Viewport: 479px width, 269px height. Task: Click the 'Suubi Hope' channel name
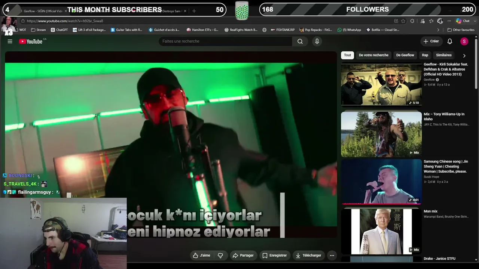click(431, 177)
